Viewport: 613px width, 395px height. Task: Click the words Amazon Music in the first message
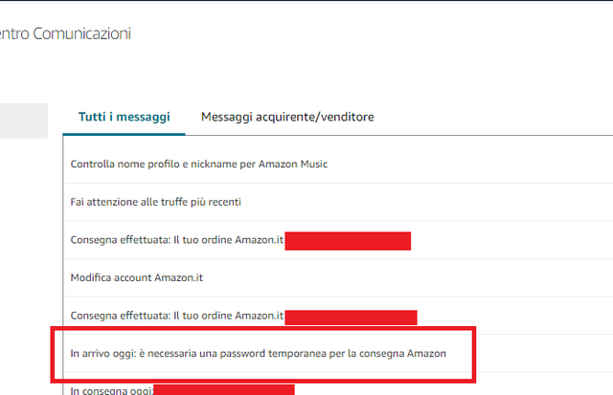pos(293,164)
